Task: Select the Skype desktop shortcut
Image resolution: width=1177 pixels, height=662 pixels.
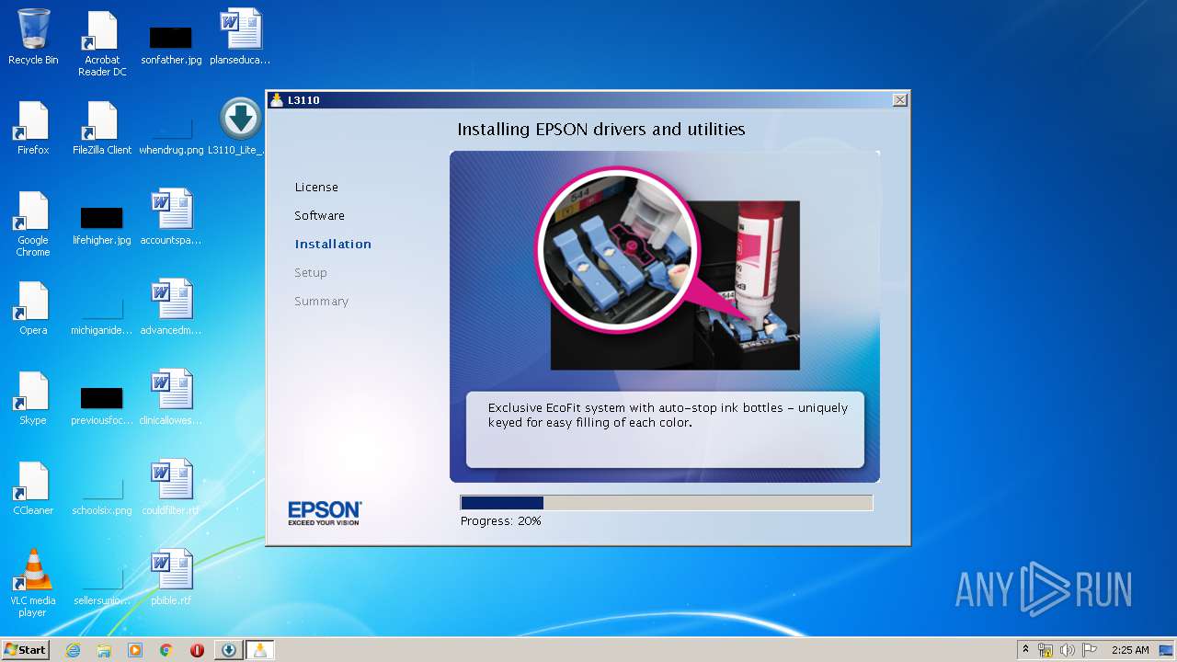Action: coord(33,397)
